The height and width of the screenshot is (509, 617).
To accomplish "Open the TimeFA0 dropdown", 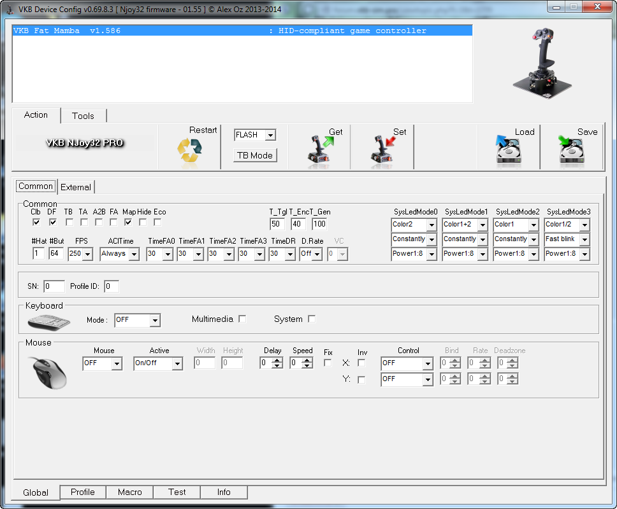I will click(168, 254).
